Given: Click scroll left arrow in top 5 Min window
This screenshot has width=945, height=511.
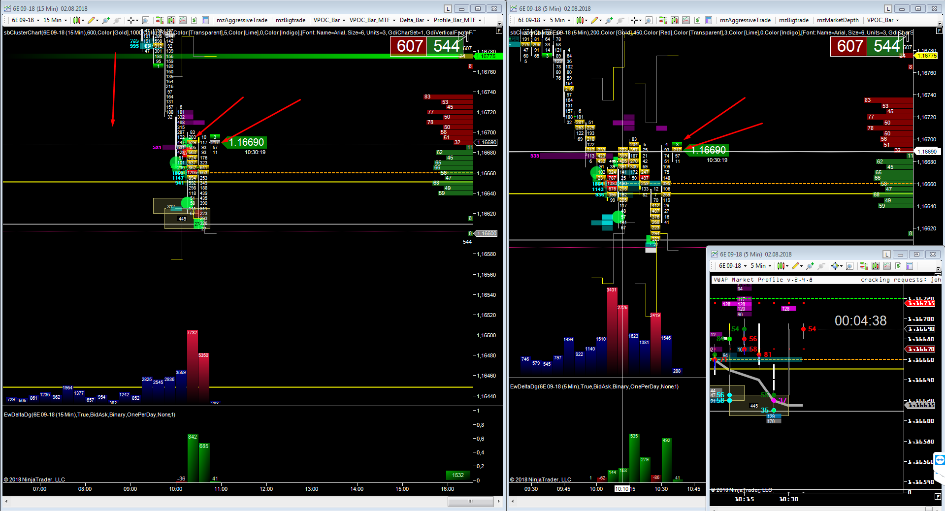Looking at the screenshot, I should tap(513, 501).
